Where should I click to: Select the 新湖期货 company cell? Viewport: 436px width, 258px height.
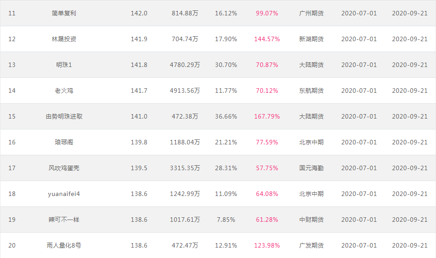(311, 39)
